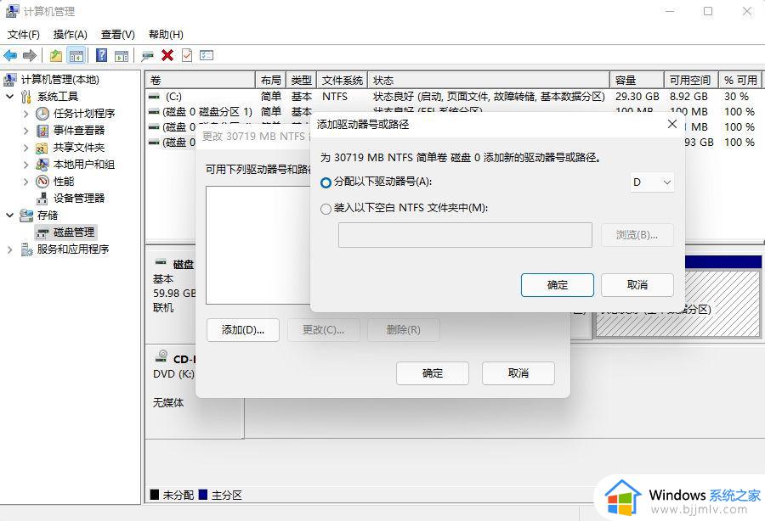Click the settings list toolbar icon
Screen dimensions: 765x521
click(207, 55)
